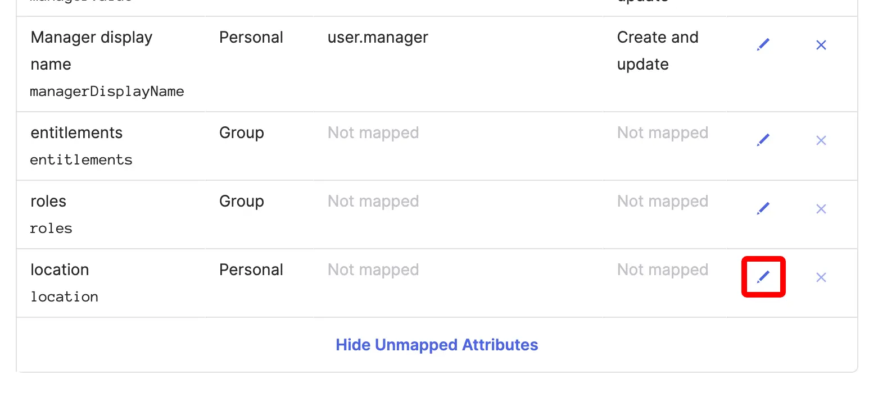Open pencil editor for entitlements attribute
The height and width of the screenshot is (393, 878).
tap(763, 140)
